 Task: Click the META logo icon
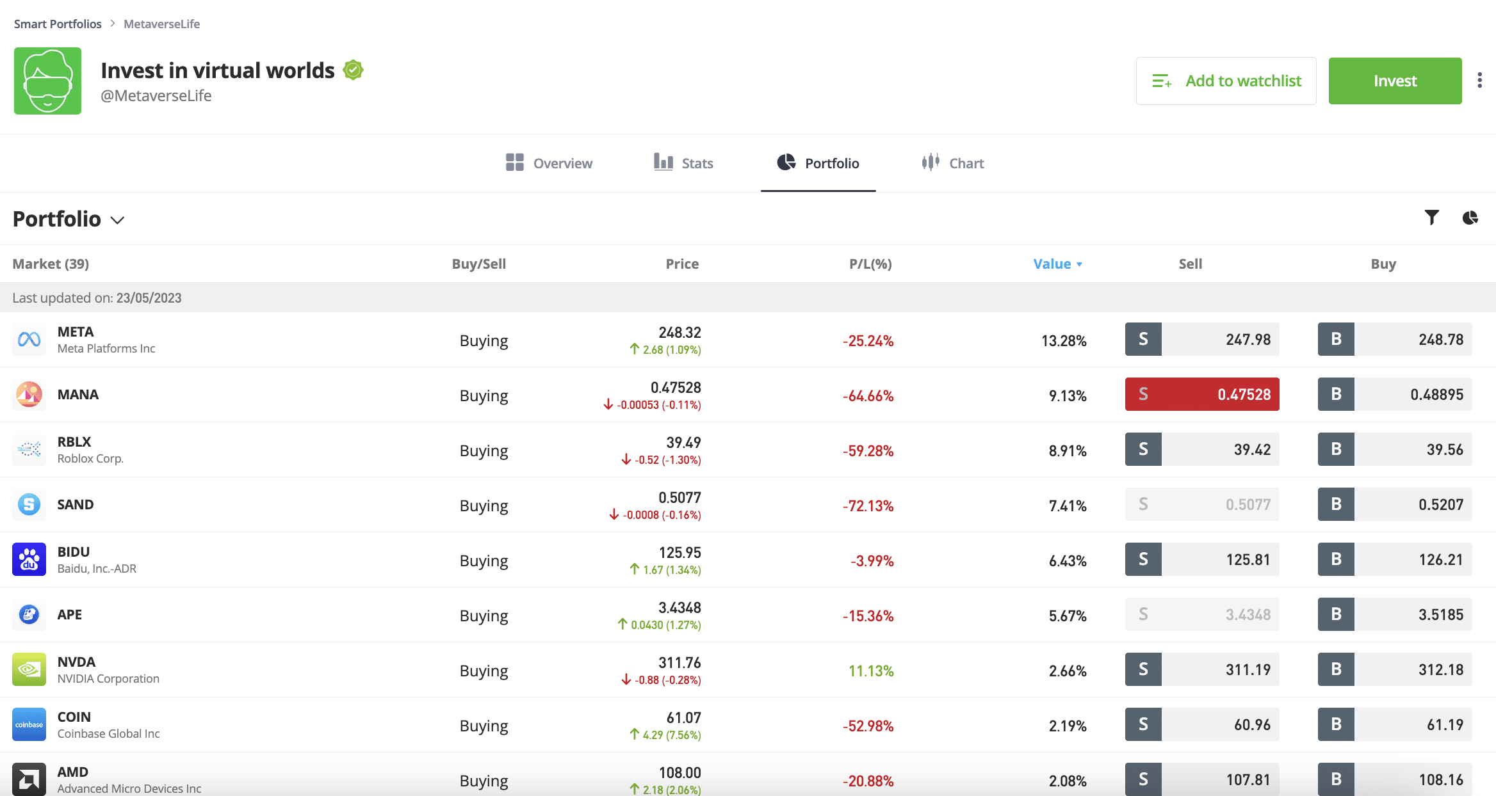click(x=29, y=339)
